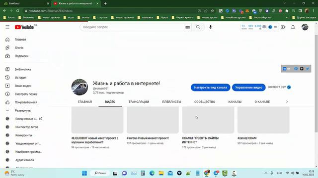
Task: Show more channel tabs with right chevron
Action: pyautogui.click(x=287, y=102)
